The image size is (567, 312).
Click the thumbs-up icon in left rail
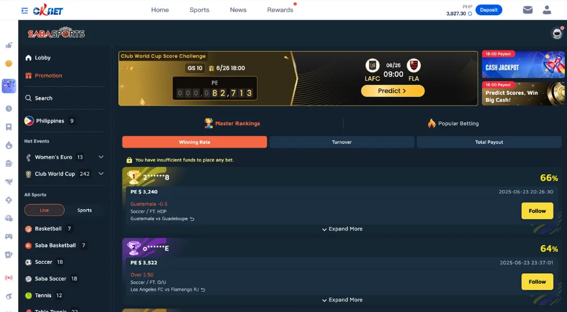pyautogui.click(x=9, y=45)
